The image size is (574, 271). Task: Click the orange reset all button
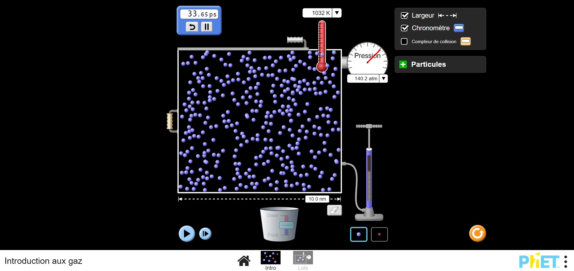477,233
